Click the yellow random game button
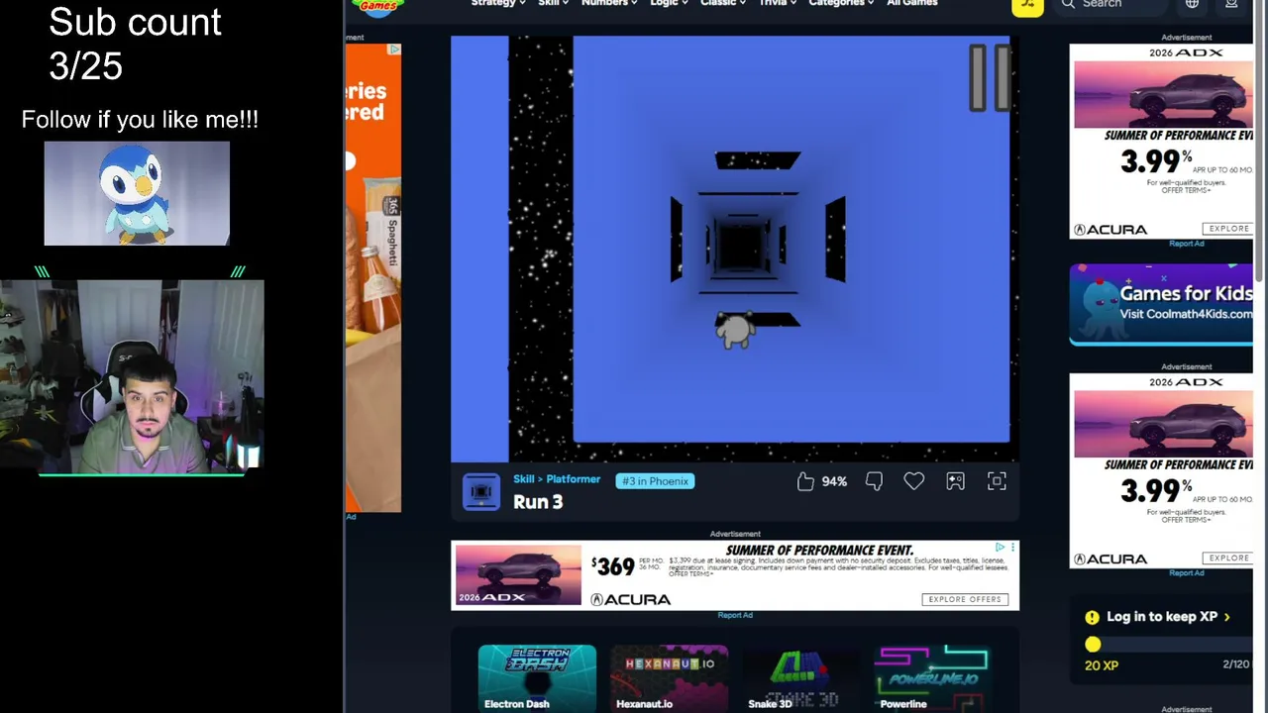This screenshot has width=1268, height=713. coord(1027,6)
